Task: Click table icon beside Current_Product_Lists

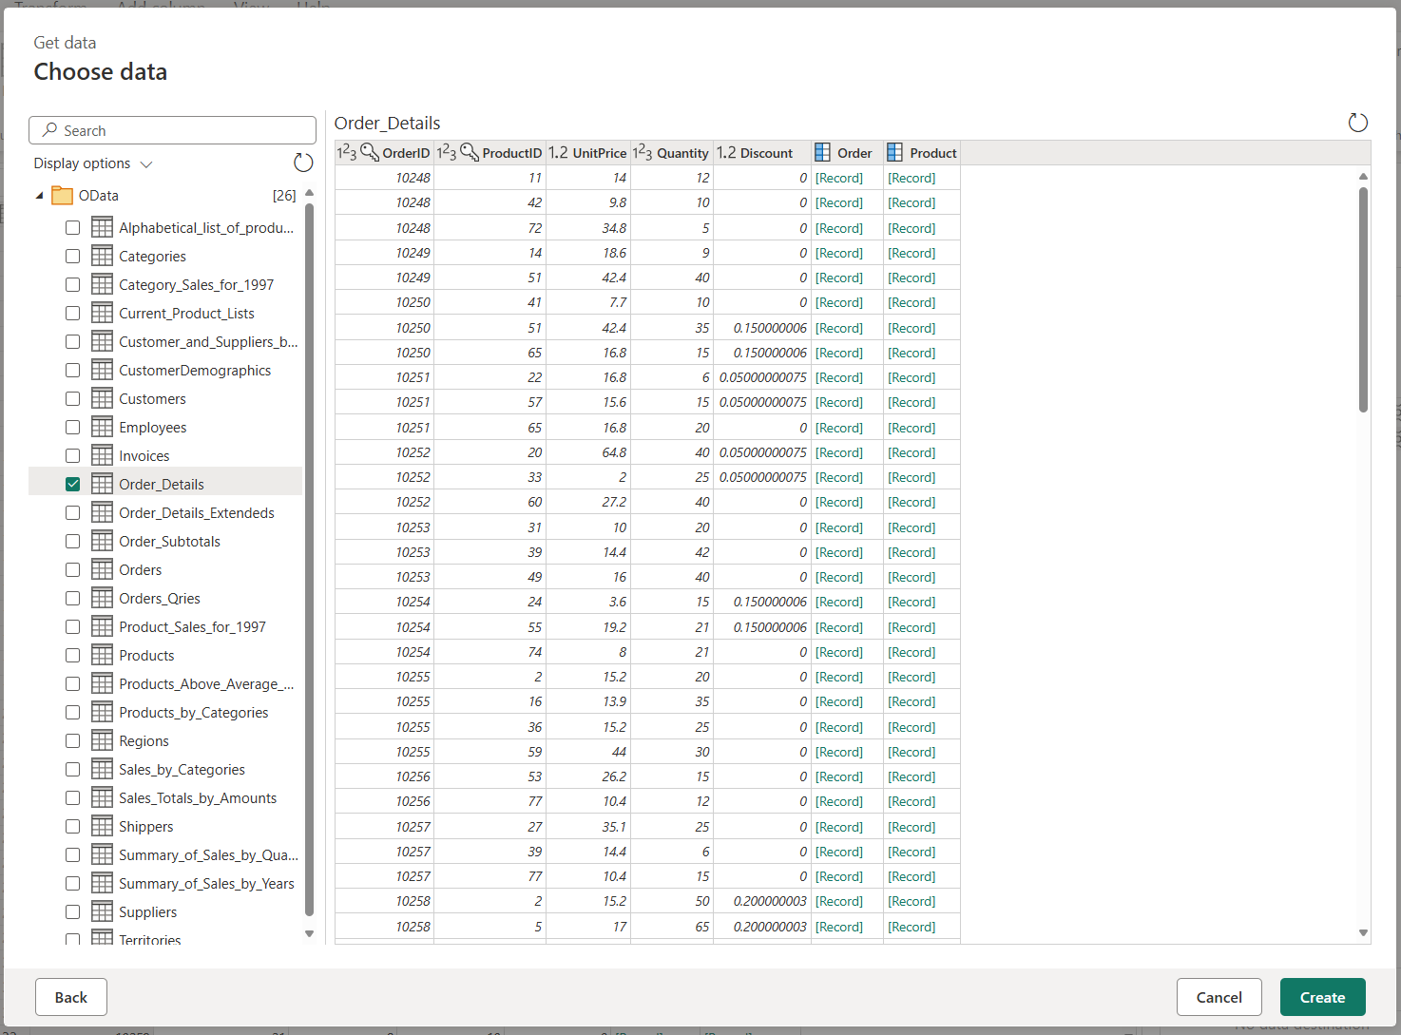Action: 102,313
